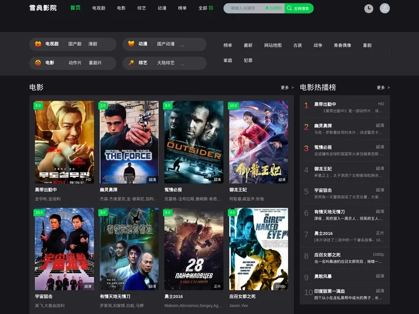This screenshot has height=314, width=419.
Task: Open the 黑带出勤中 movie poster
Action: point(65,142)
